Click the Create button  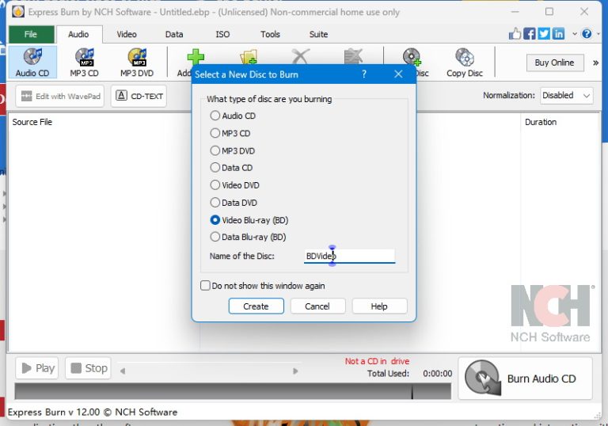pyautogui.click(x=256, y=306)
